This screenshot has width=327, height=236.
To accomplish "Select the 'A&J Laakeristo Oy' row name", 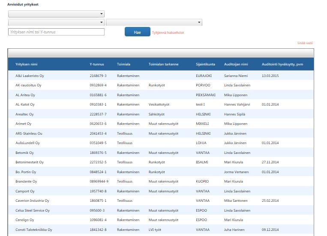I will [30, 76].
